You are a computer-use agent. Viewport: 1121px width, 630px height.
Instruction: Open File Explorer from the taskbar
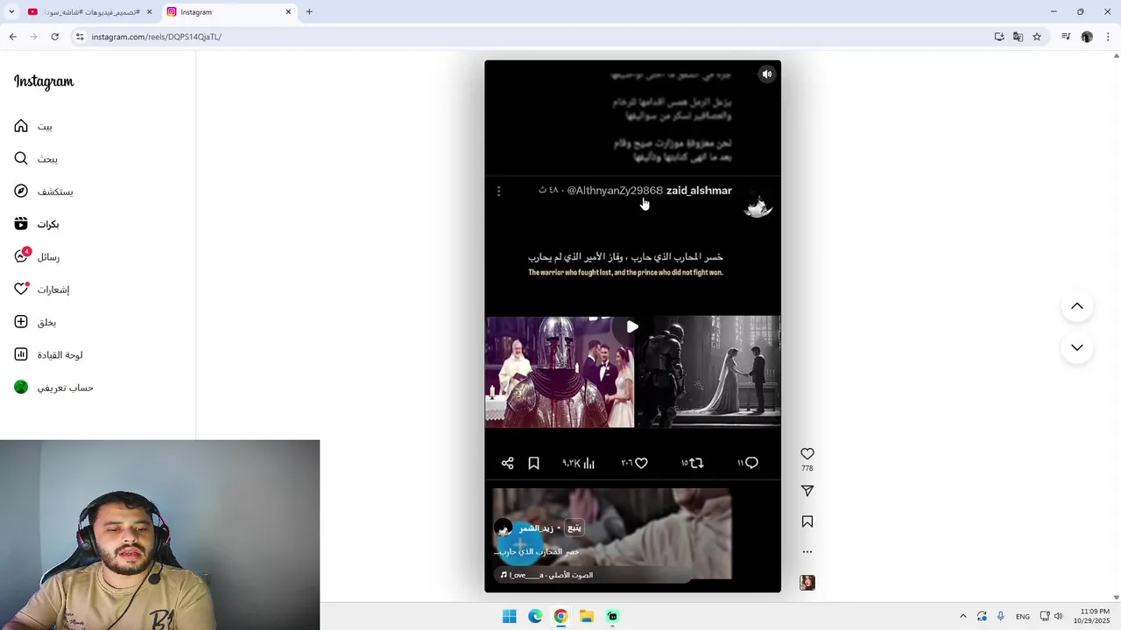587,617
